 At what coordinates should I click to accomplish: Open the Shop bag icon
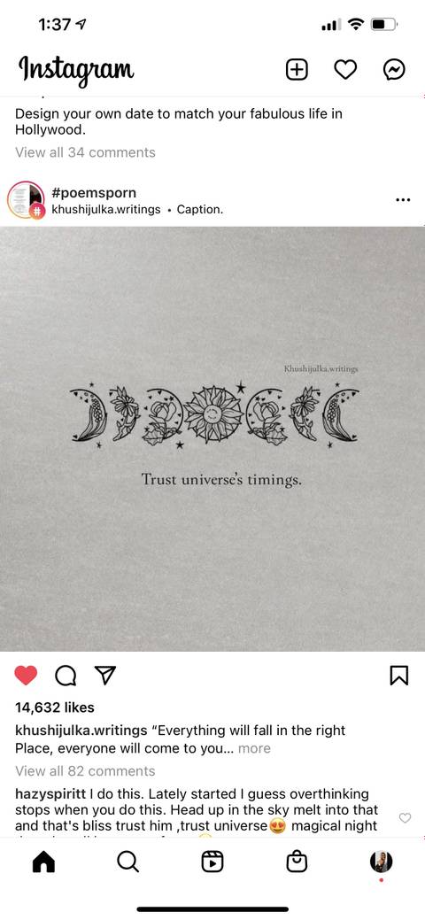pyautogui.click(x=297, y=862)
